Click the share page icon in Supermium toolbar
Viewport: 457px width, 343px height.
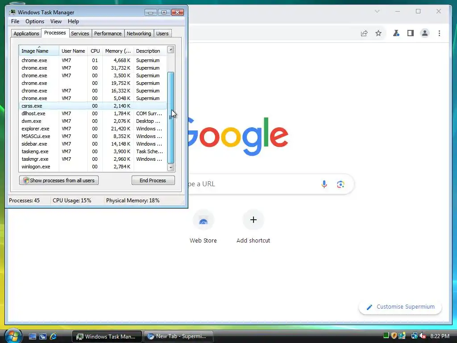(364, 33)
